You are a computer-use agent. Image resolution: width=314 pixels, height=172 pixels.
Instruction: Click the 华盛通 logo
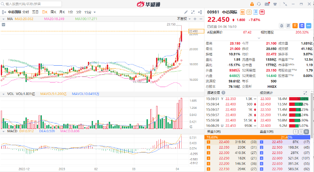pos(149,4)
